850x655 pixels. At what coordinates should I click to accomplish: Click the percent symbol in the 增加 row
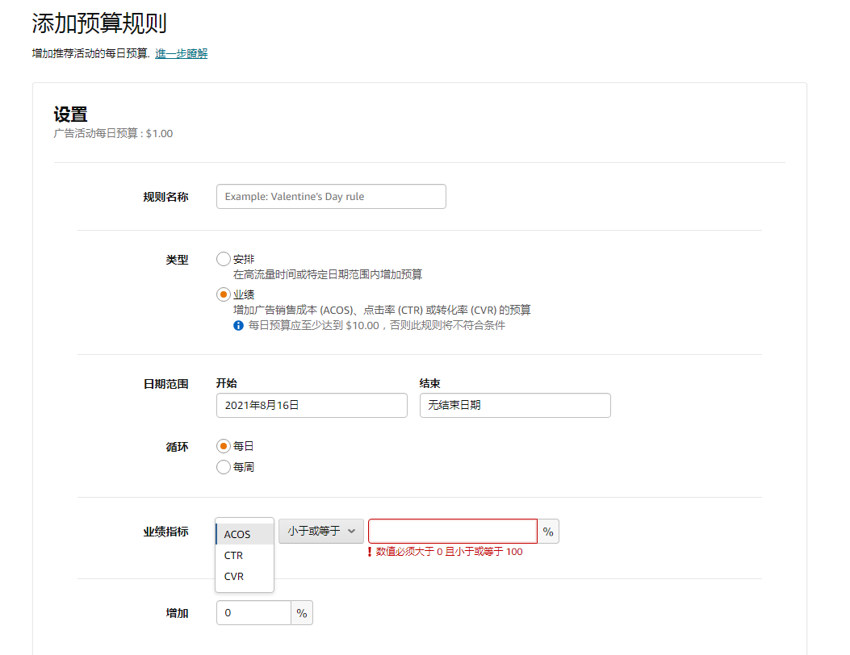pos(301,612)
